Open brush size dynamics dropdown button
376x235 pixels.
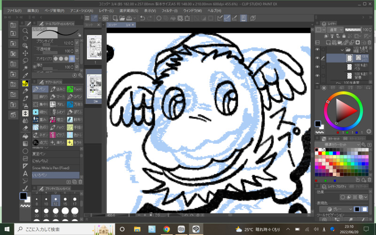point(77,43)
